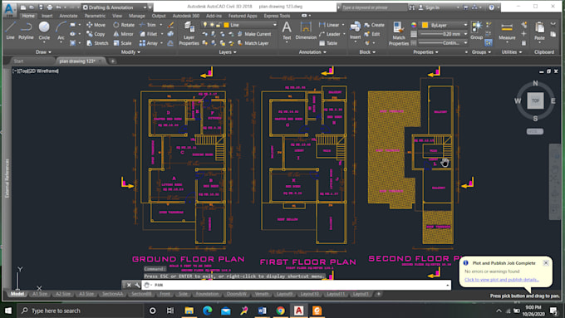The width and height of the screenshot is (565, 318).
Task: Switch to the A1 Size layout tab
Action: (x=40, y=294)
